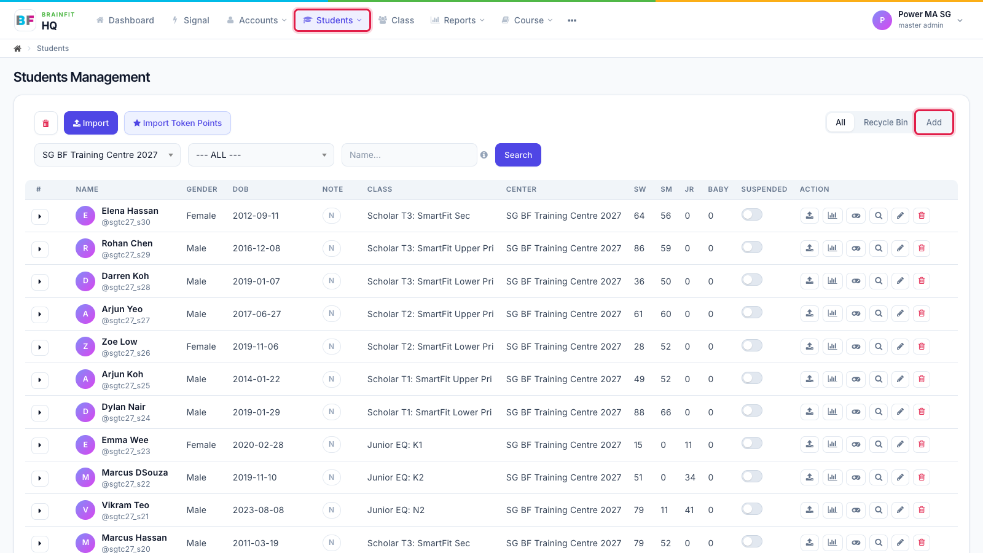Delete Rohan Chen using trash icon
983x553 pixels.
922,248
